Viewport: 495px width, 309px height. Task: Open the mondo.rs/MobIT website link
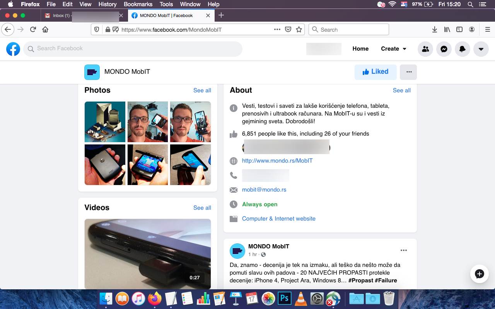277,161
